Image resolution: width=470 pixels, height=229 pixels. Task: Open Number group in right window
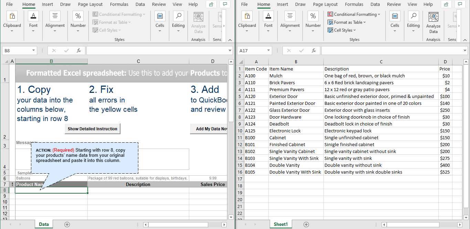pos(313,22)
